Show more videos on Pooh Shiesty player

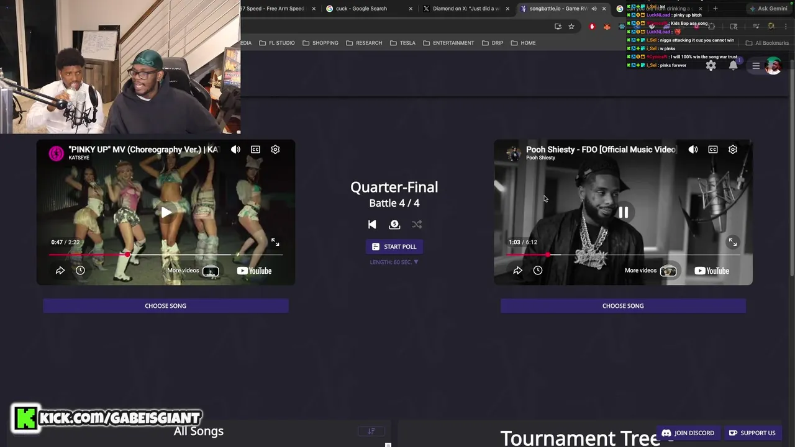[x=651, y=271]
